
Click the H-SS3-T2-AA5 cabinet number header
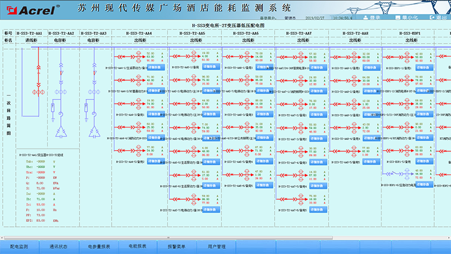click(192, 33)
